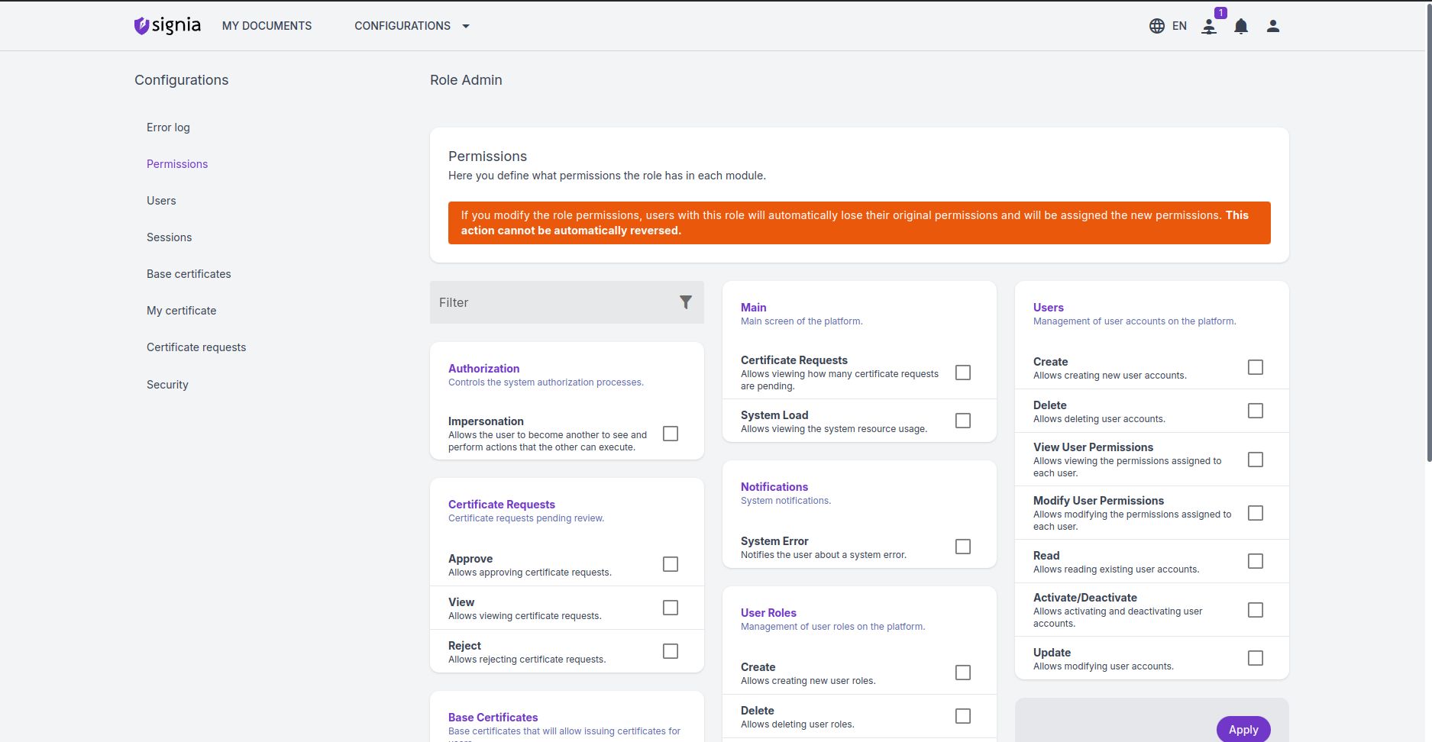
Task: Go to Certificate requests in sidebar
Action: coord(196,347)
